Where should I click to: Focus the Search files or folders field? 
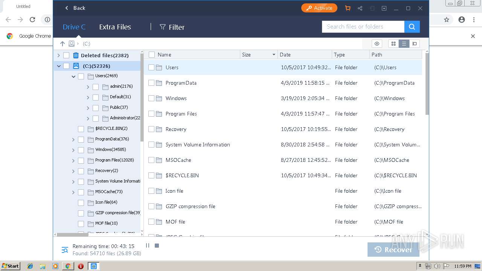[363, 27]
